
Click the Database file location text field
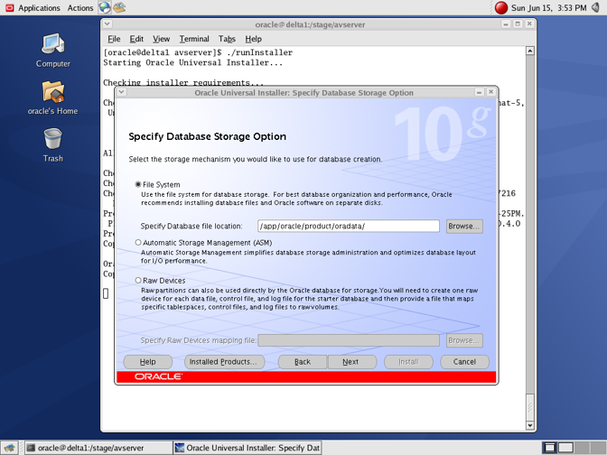pos(349,226)
